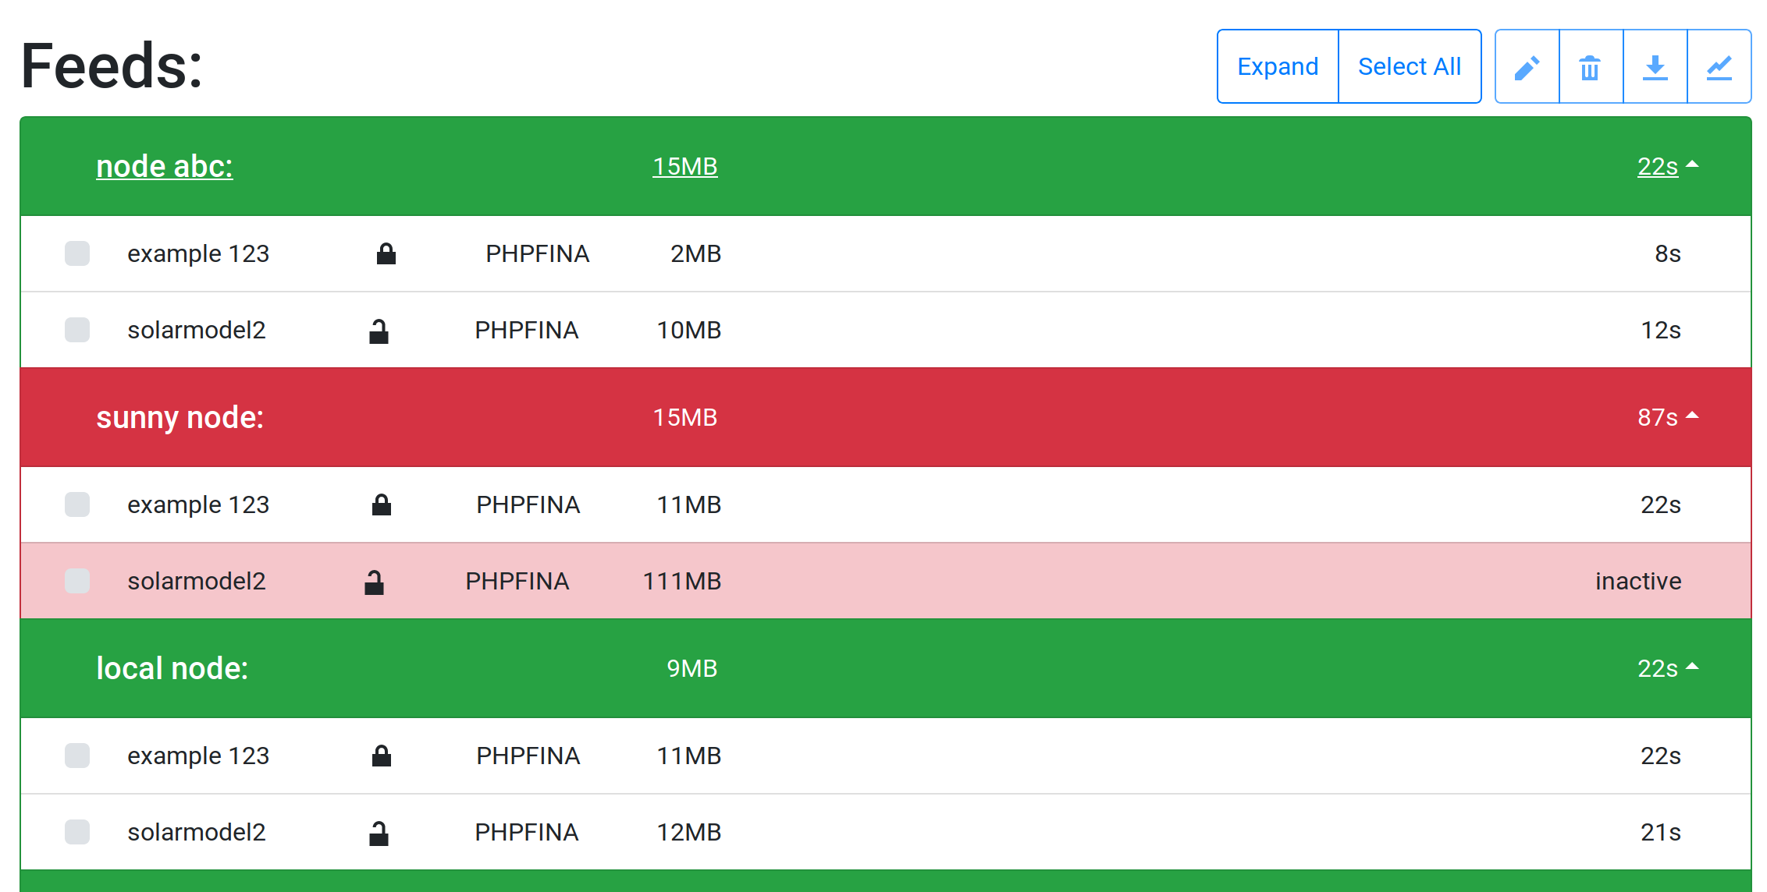1767x892 pixels.
Task: Collapse the sunny node section arrow
Action: [x=1693, y=416]
